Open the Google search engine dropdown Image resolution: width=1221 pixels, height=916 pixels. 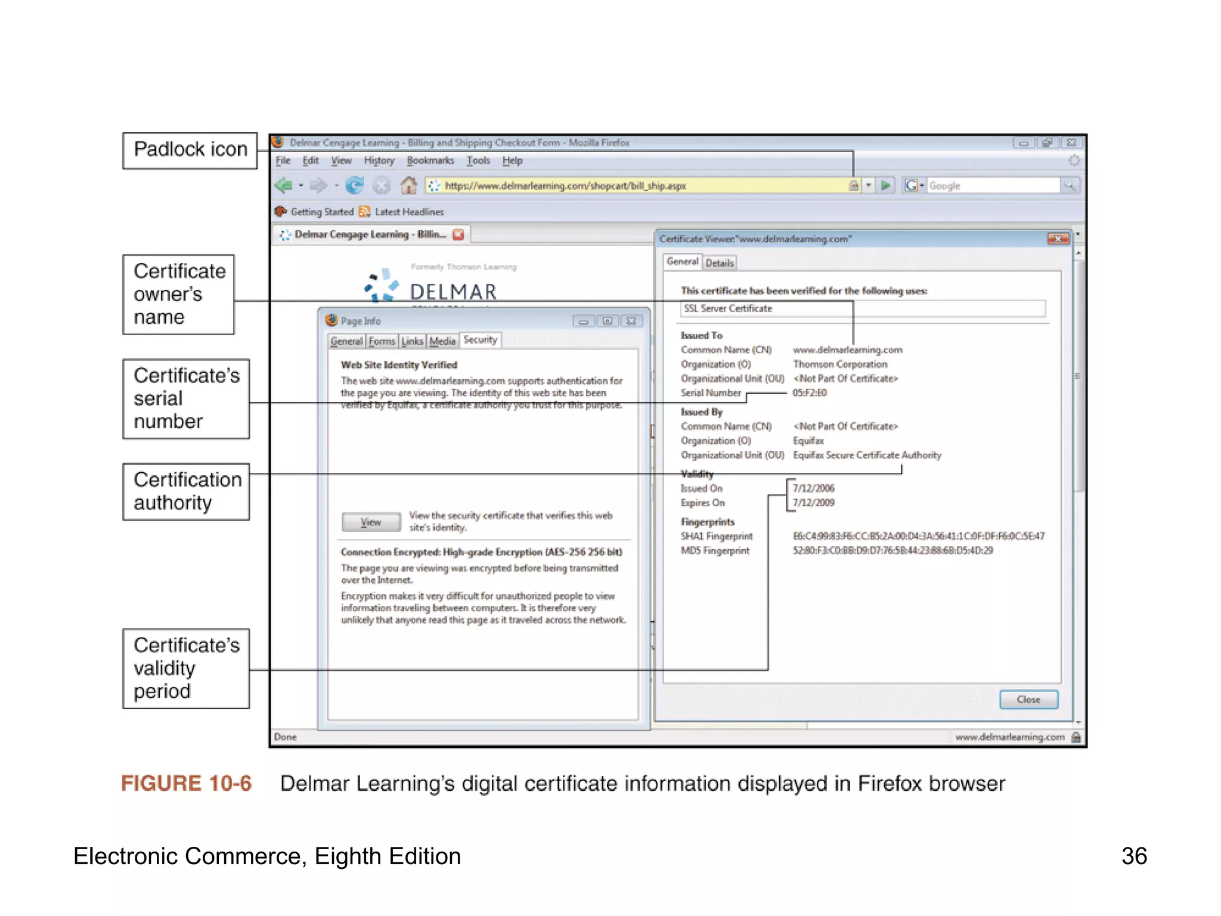click(x=922, y=185)
